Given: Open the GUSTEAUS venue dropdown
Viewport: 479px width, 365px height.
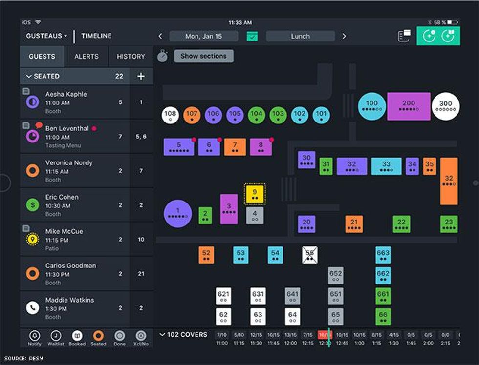Looking at the screenshot, I should click(x=46, y=36).
